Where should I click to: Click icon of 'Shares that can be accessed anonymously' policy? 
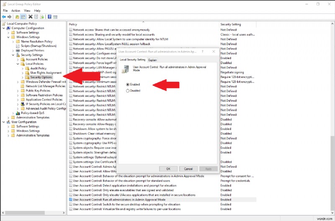coord(71,30)
